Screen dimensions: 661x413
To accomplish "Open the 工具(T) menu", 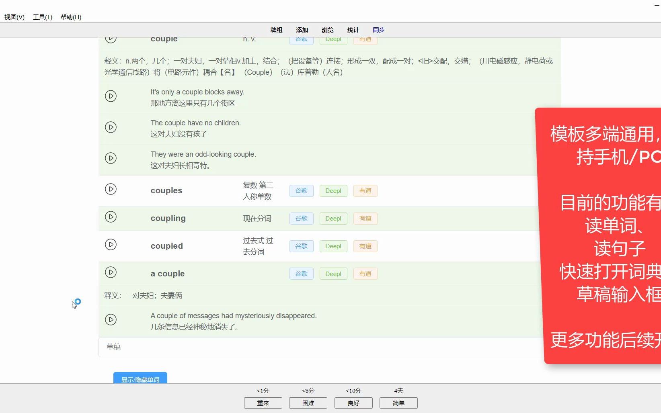I will [x=43, y=17].
